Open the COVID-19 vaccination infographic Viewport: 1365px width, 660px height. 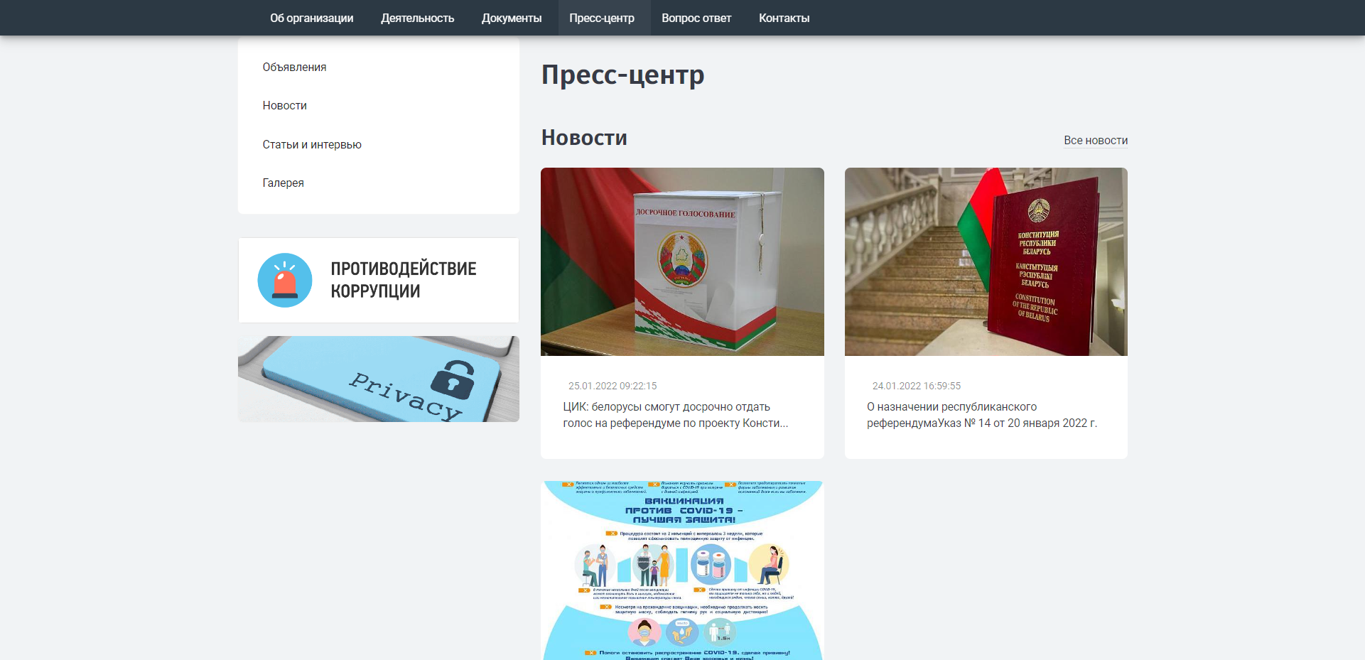pos(682,570)
